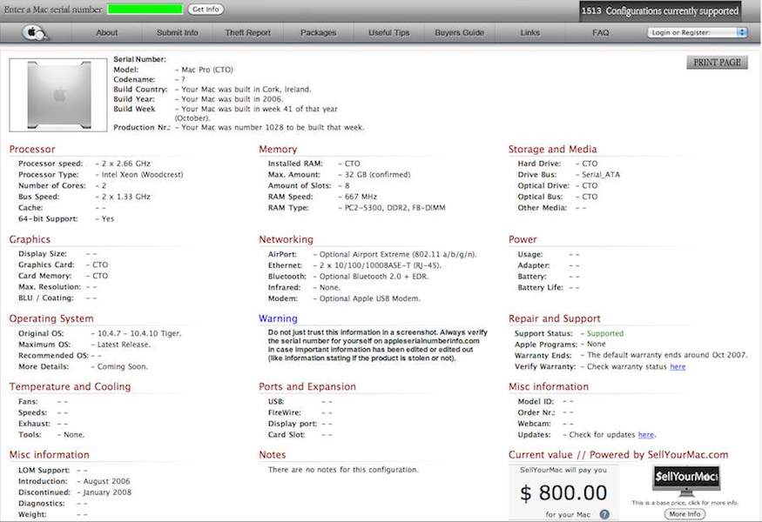Click the Apple magnifier site logo

point(35,32)
